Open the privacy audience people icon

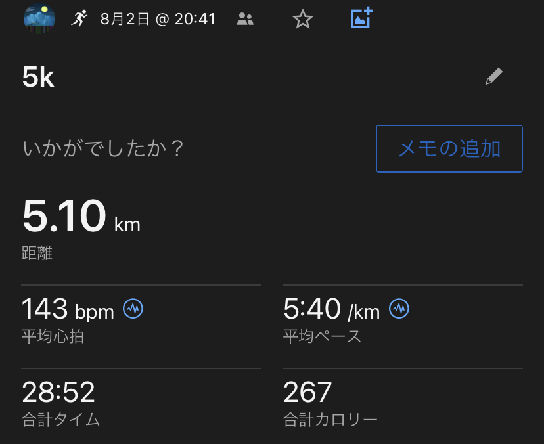pos(245,19)
